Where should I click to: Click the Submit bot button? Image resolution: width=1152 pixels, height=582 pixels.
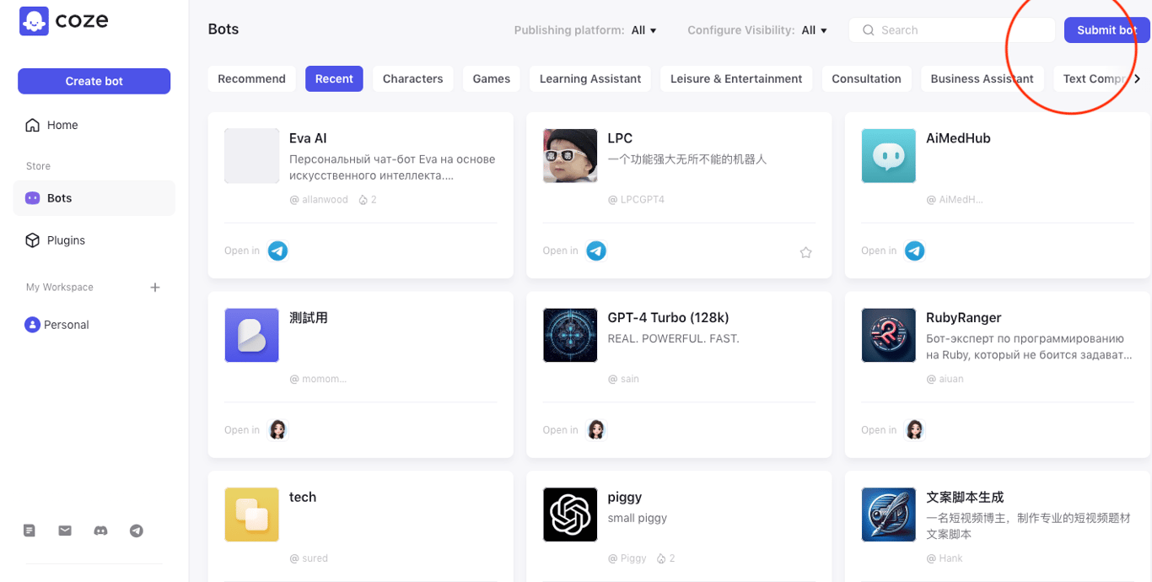point(1106,30)
